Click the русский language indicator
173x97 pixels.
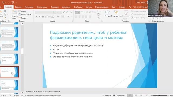point(16,96)
